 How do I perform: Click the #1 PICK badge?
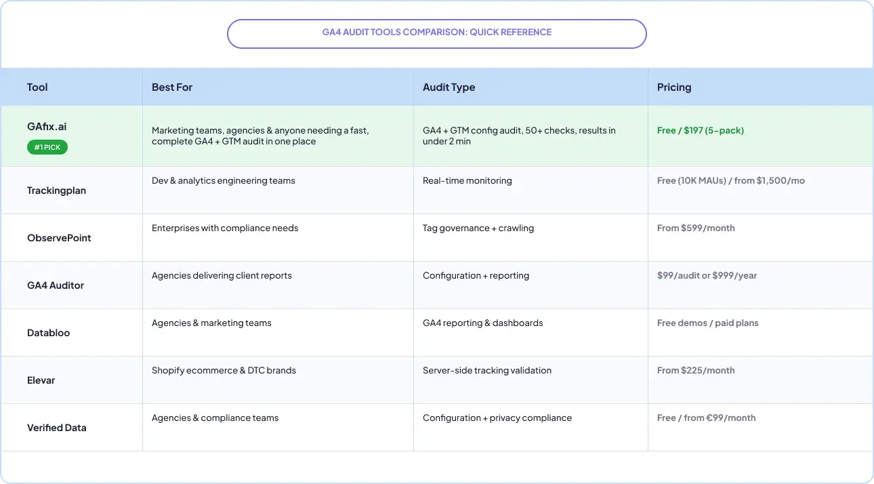[47, 147]
